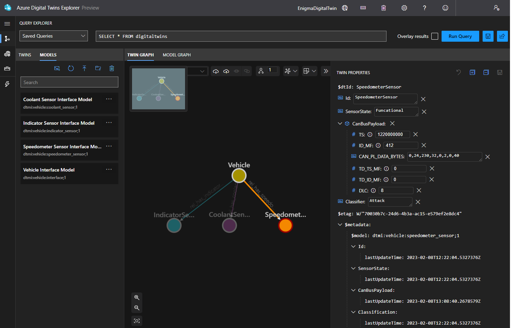
Task: Collapse the metadata CanBusPayload node
Action: pyautogui.click(x=353, y=290)
